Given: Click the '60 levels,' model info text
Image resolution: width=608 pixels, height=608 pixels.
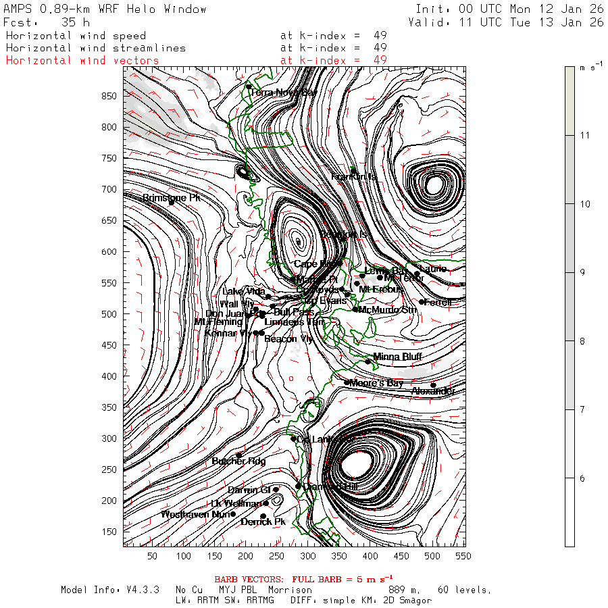Looking at the screenshot, I should (465, 590).
